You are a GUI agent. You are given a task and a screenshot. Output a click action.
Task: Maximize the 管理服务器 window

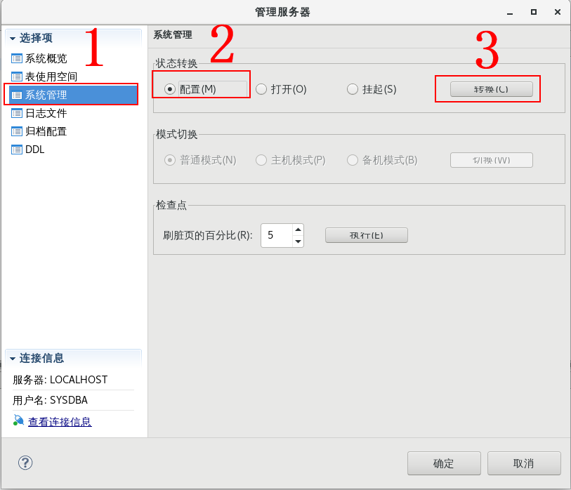(534, 12)
